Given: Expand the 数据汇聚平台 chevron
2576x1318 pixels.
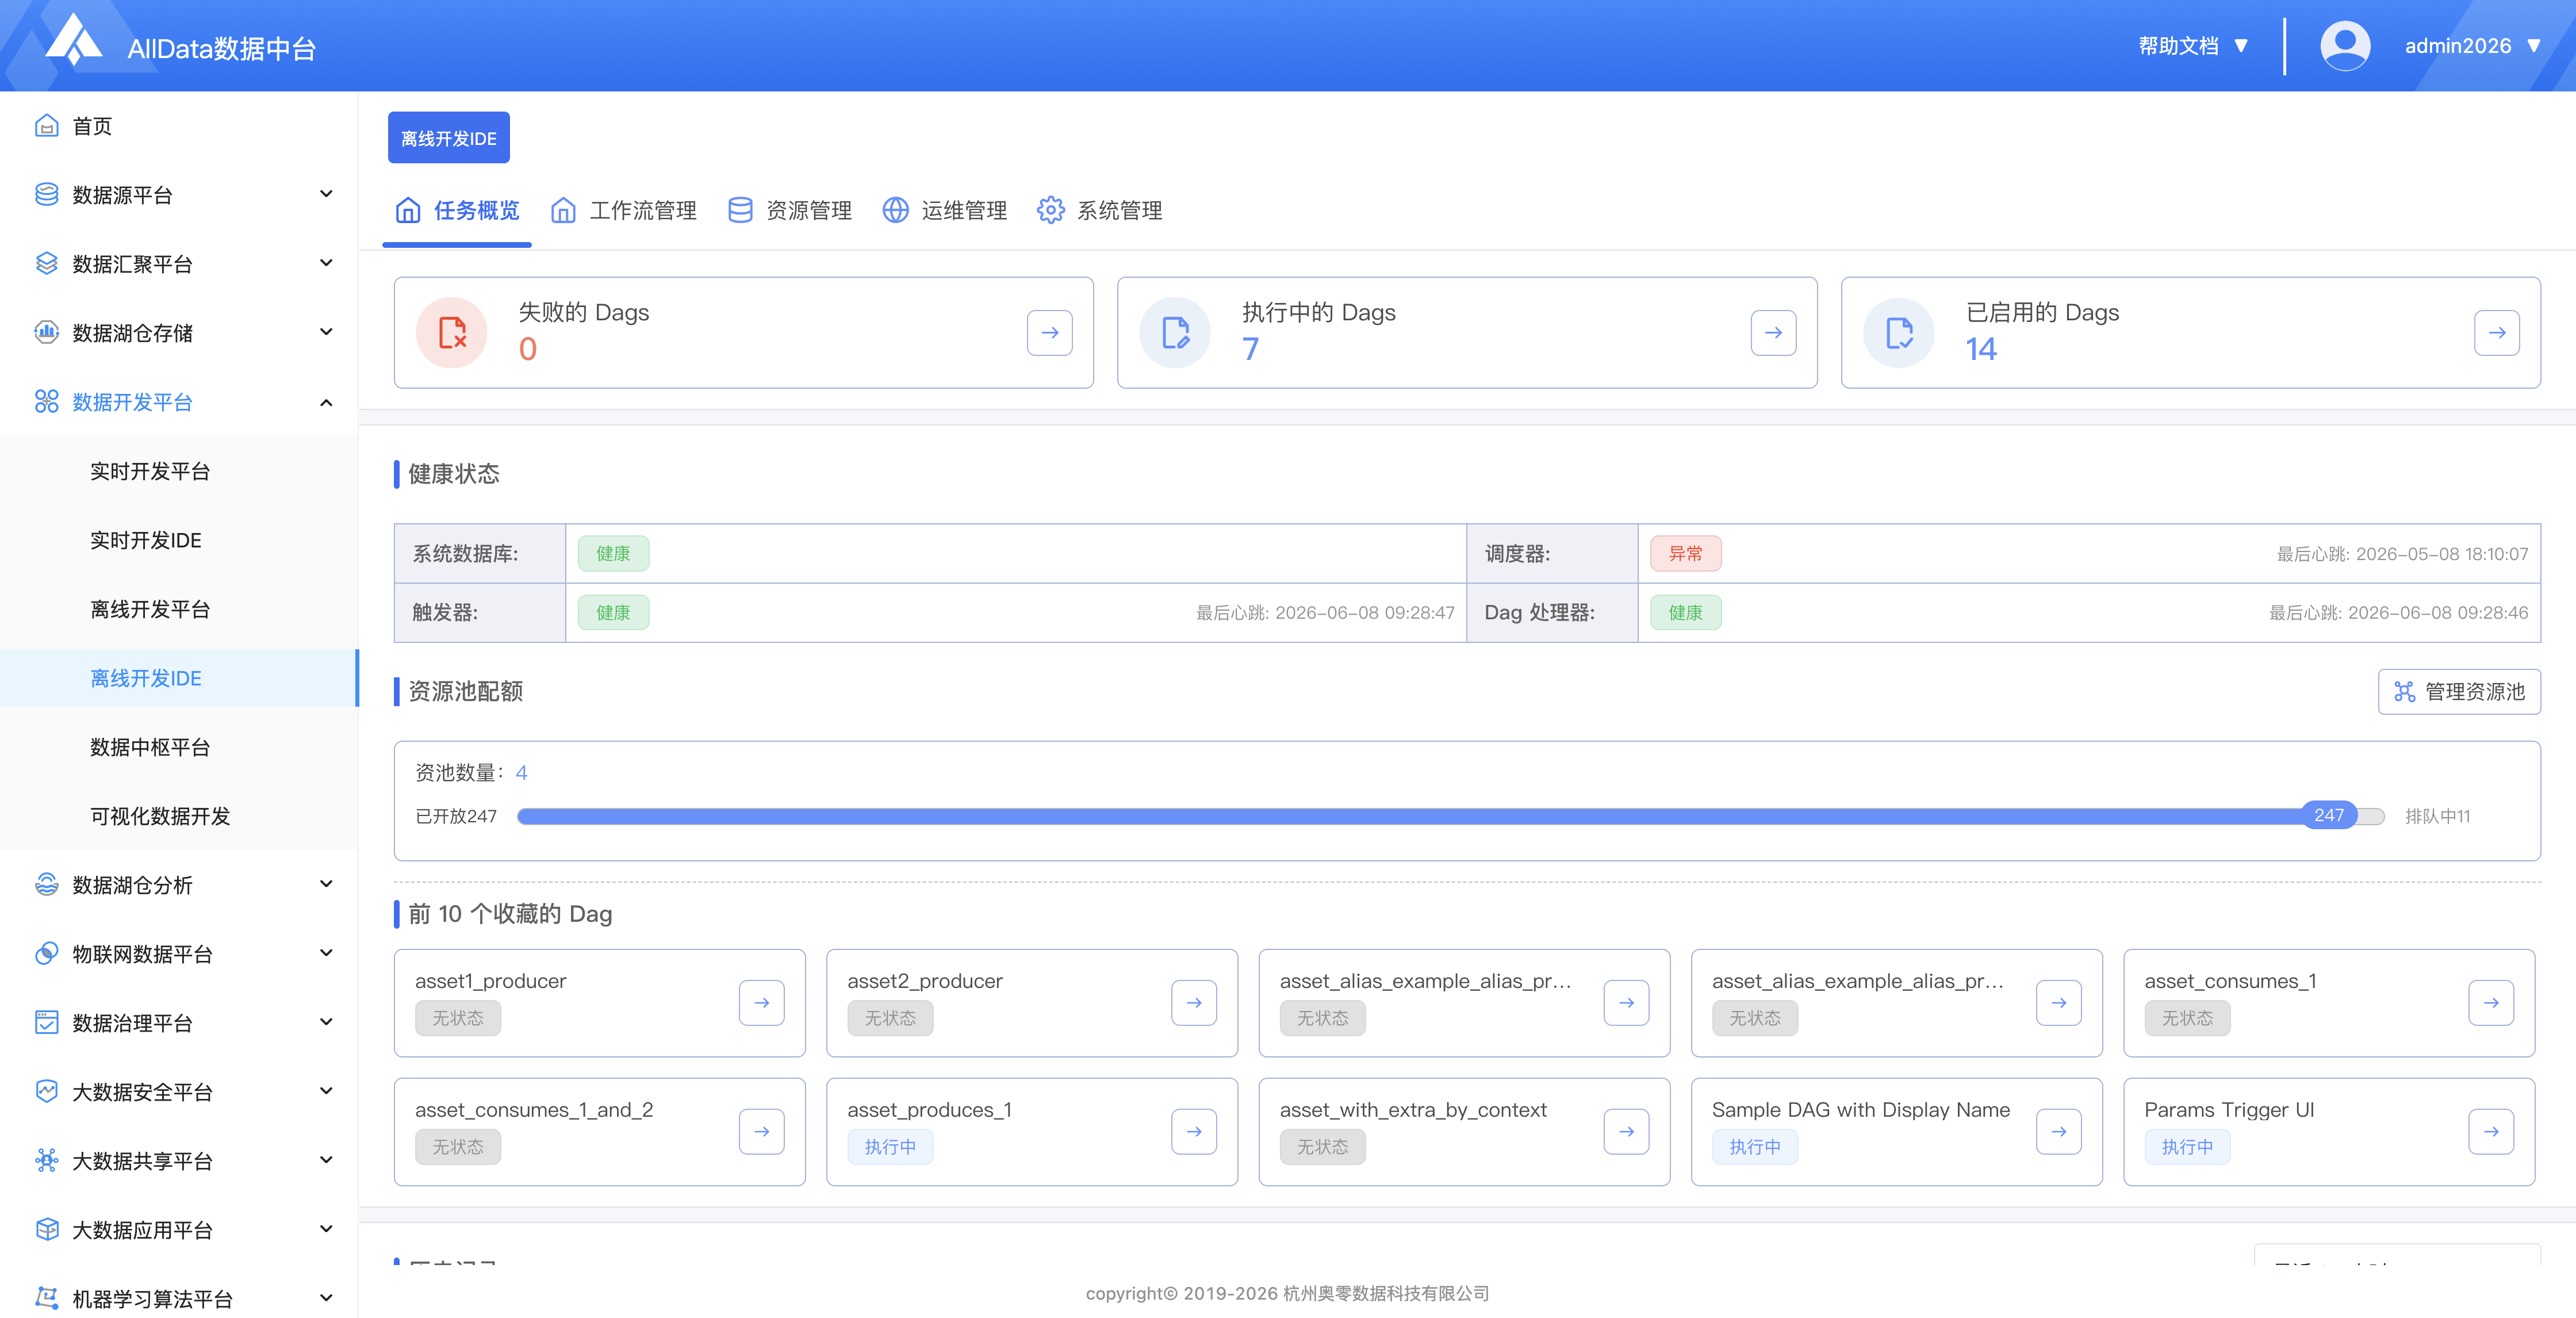Looking at the screenshot, I should click(x=326, y=263).
